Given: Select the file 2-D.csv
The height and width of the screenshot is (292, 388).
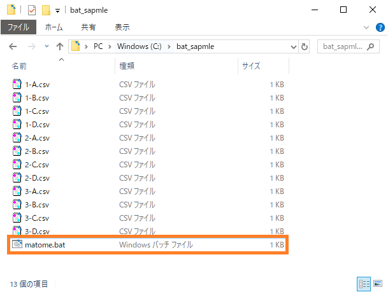Looking at the screenshot, I should [x=37, y=178].
